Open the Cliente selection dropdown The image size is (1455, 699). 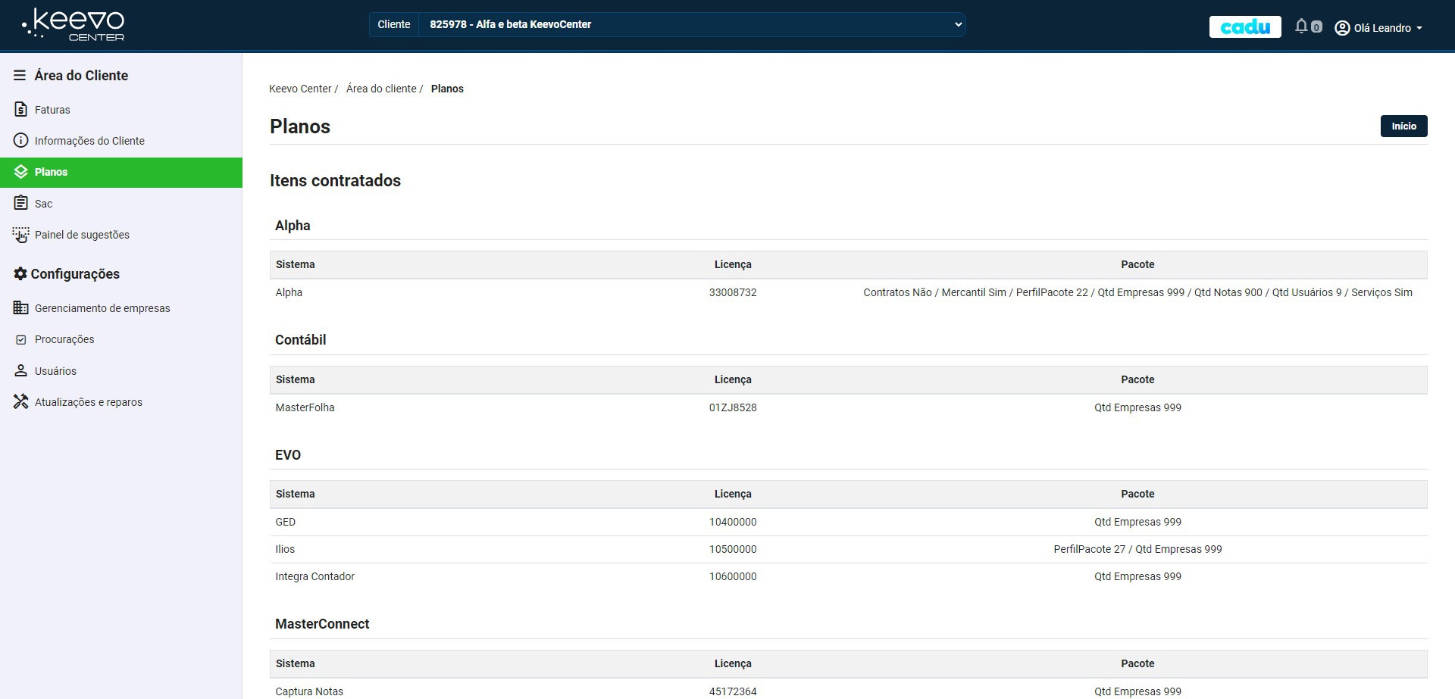[x=692, y=24]
